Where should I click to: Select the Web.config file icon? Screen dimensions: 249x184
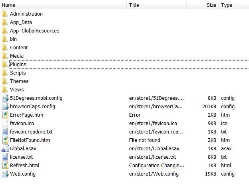coord(5,174)
